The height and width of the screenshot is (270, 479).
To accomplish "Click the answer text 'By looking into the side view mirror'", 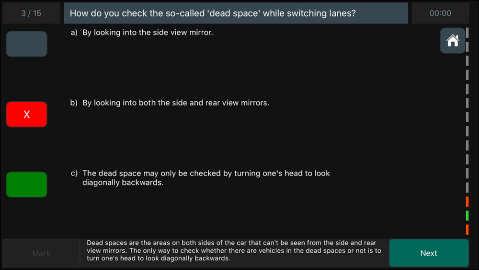I will (148, 33).
